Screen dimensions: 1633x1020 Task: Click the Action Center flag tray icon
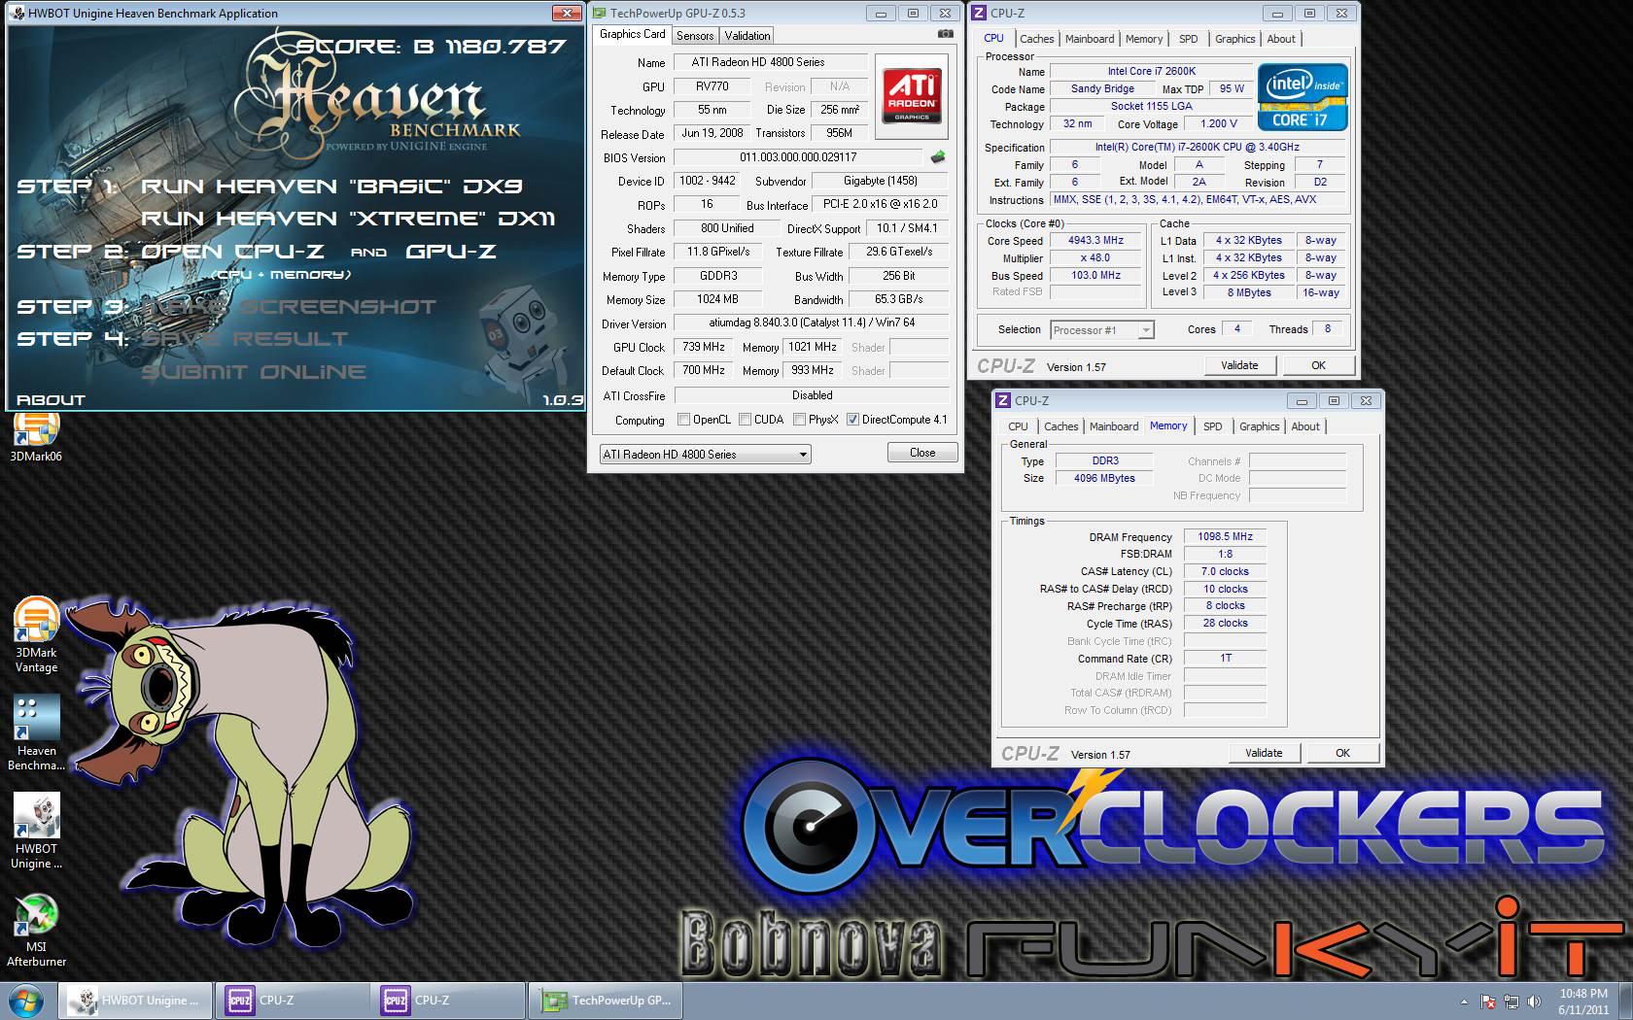[x=1488, y=1002]
